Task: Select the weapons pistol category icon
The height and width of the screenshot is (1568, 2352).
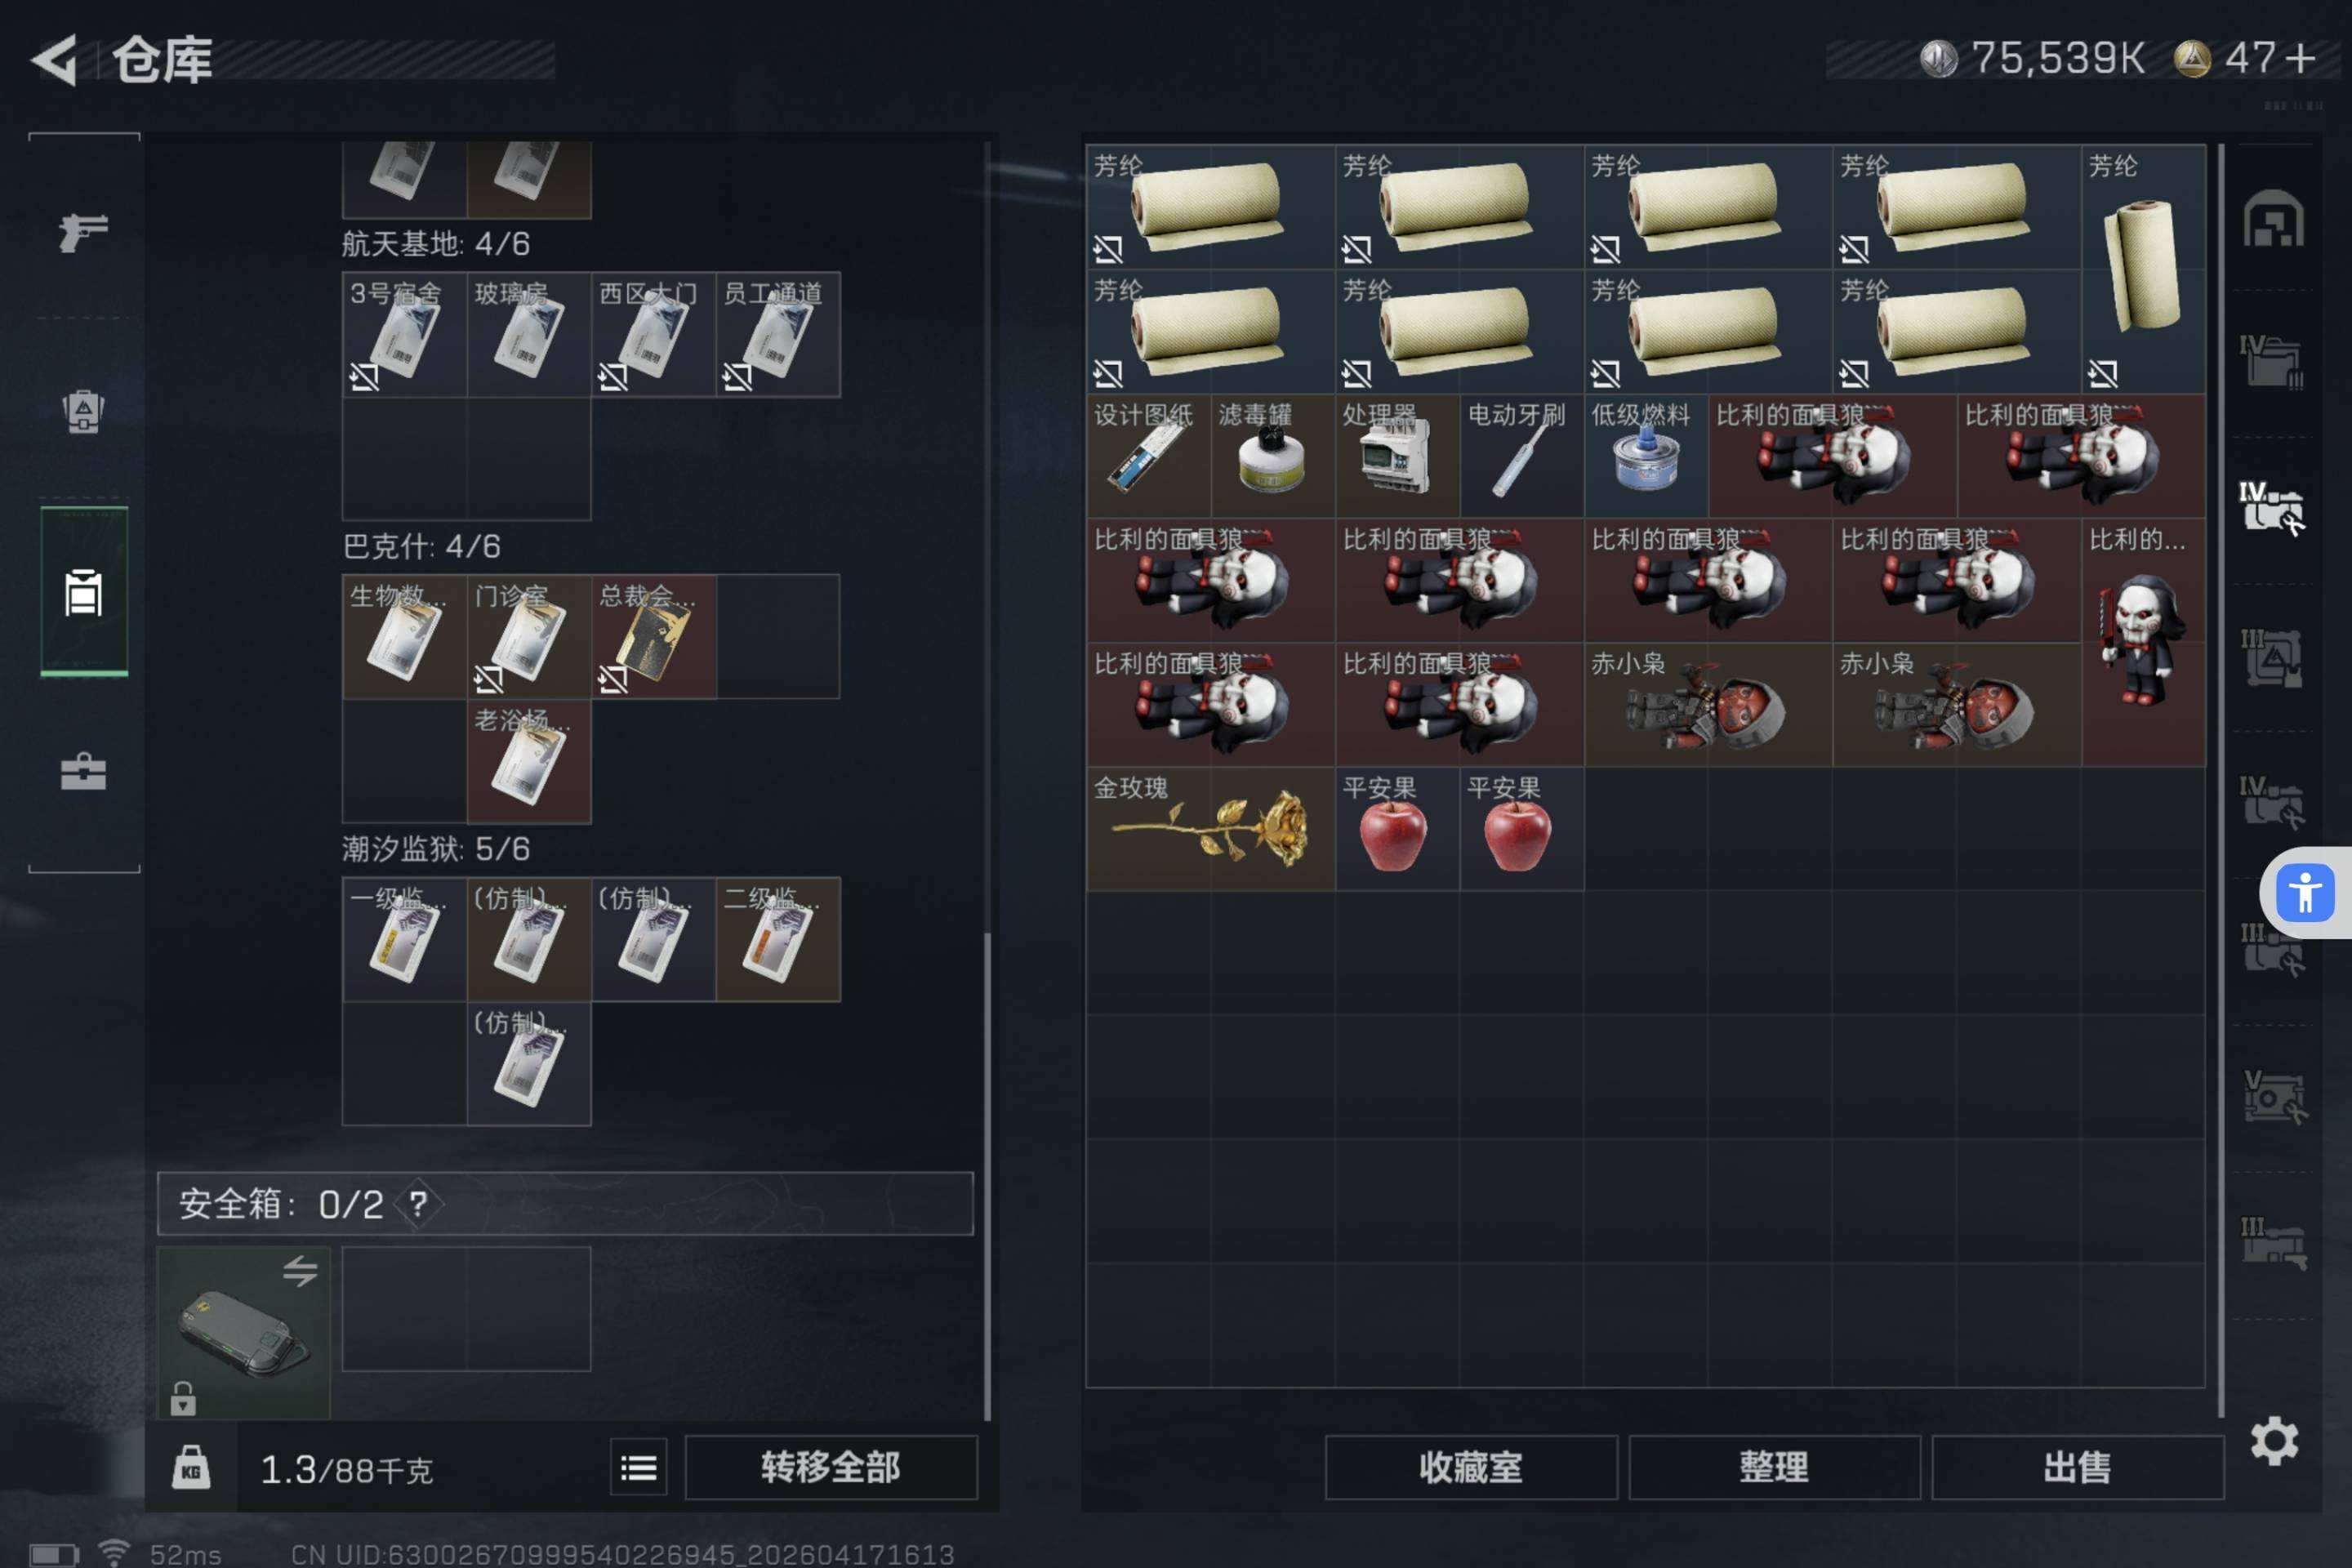Action: (83, 232)
